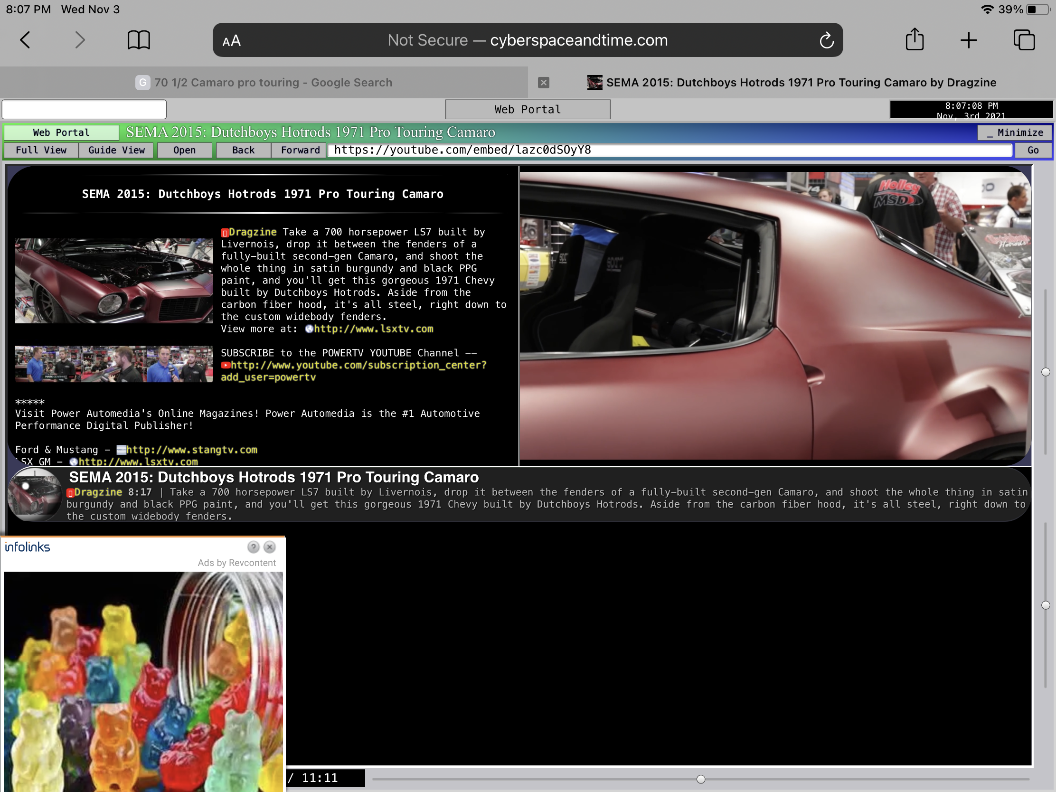Click the round Camaro thumbnail in the result row
The height and width of the screenshot is (792, 1056).
[35, 495]
